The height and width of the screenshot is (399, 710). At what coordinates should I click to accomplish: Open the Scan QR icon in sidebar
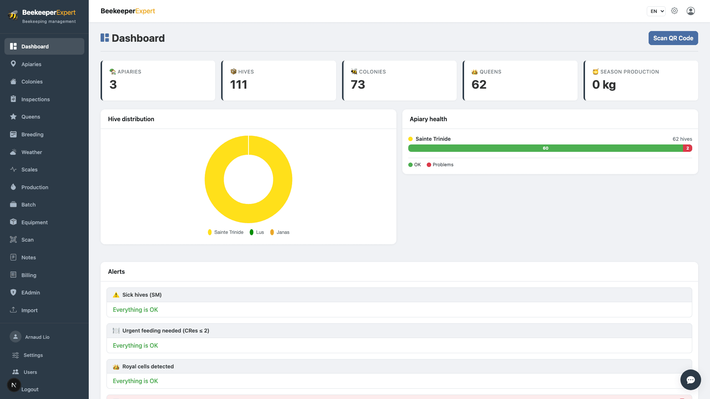(13, 240)
